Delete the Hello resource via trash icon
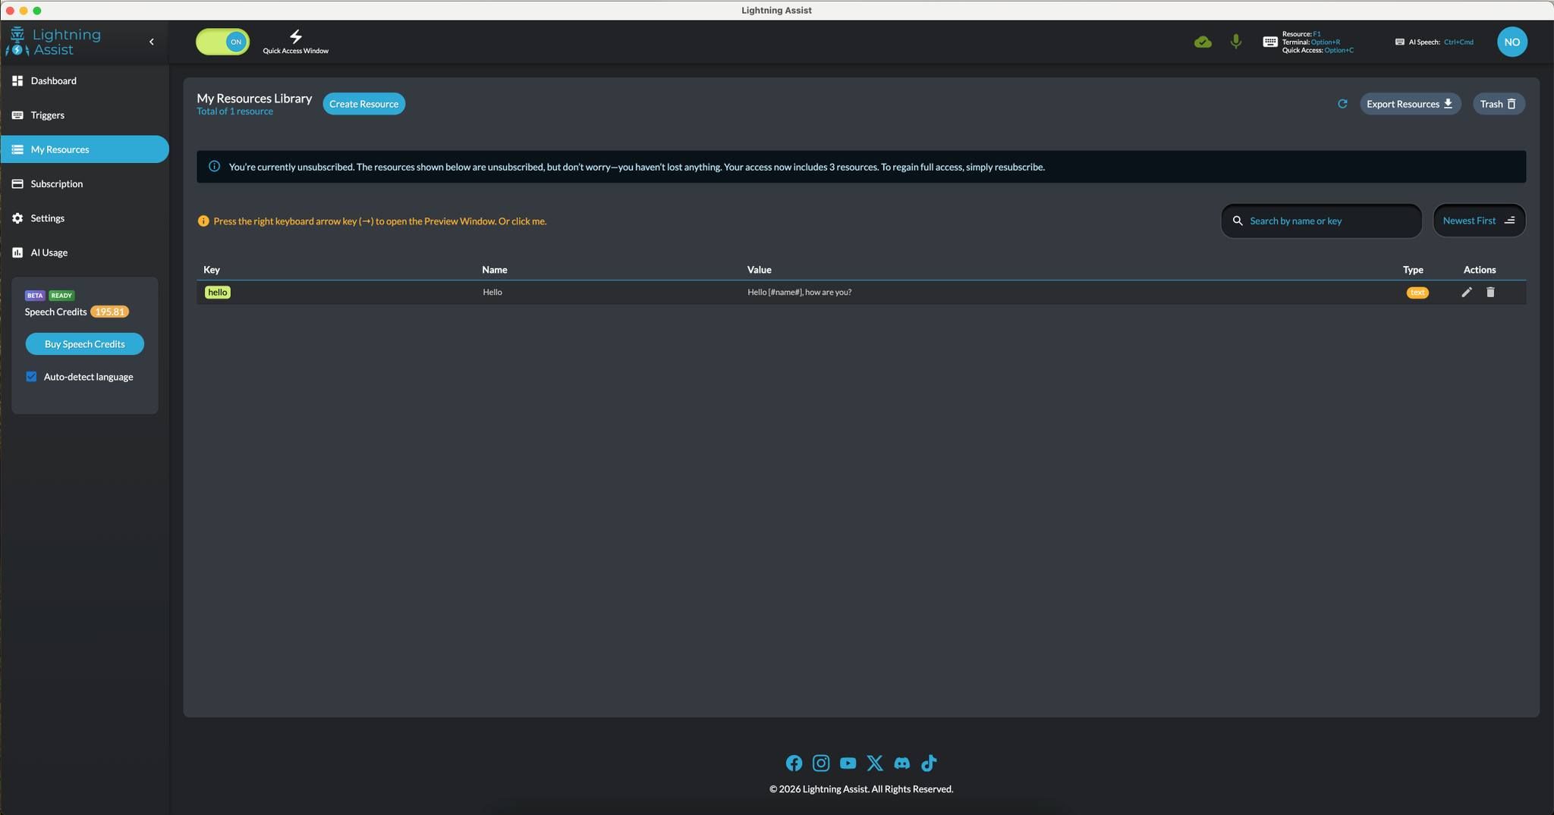 [1490, 292]
